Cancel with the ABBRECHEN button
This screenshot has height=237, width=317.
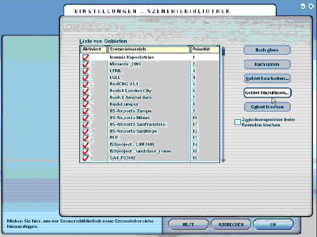(231, 224)
